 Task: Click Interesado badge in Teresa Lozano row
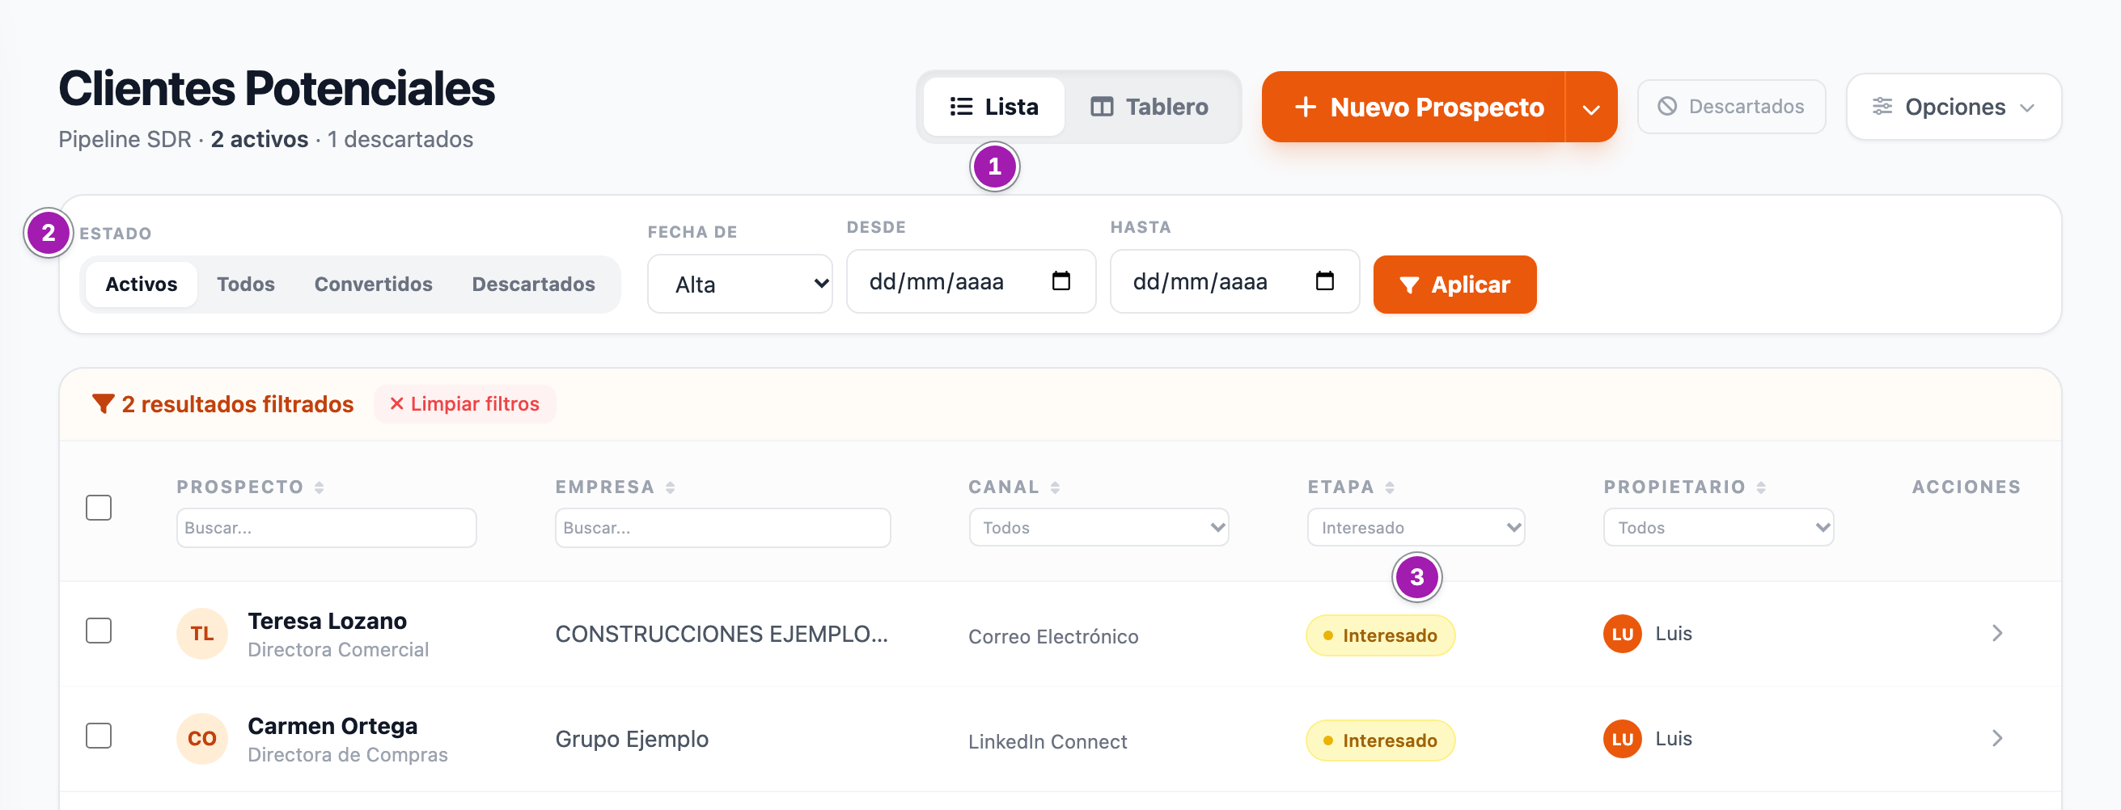click(x=1380, y=635)
